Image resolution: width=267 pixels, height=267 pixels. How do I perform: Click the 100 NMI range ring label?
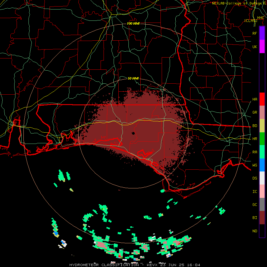133,23
